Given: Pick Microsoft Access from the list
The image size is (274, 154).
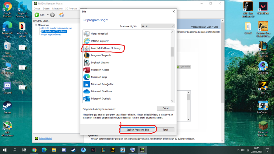Looking at the screenshot, I should point(100,70).
